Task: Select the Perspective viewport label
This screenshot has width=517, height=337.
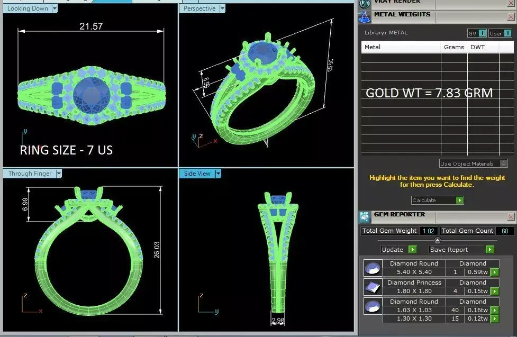Action: pos(199,8)
